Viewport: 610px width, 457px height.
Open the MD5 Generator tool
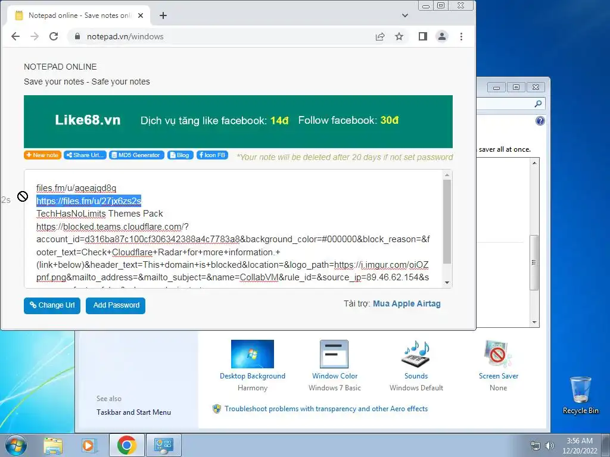coord(136,155)
